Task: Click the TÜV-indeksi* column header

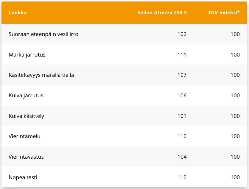Action: (224, 13)
